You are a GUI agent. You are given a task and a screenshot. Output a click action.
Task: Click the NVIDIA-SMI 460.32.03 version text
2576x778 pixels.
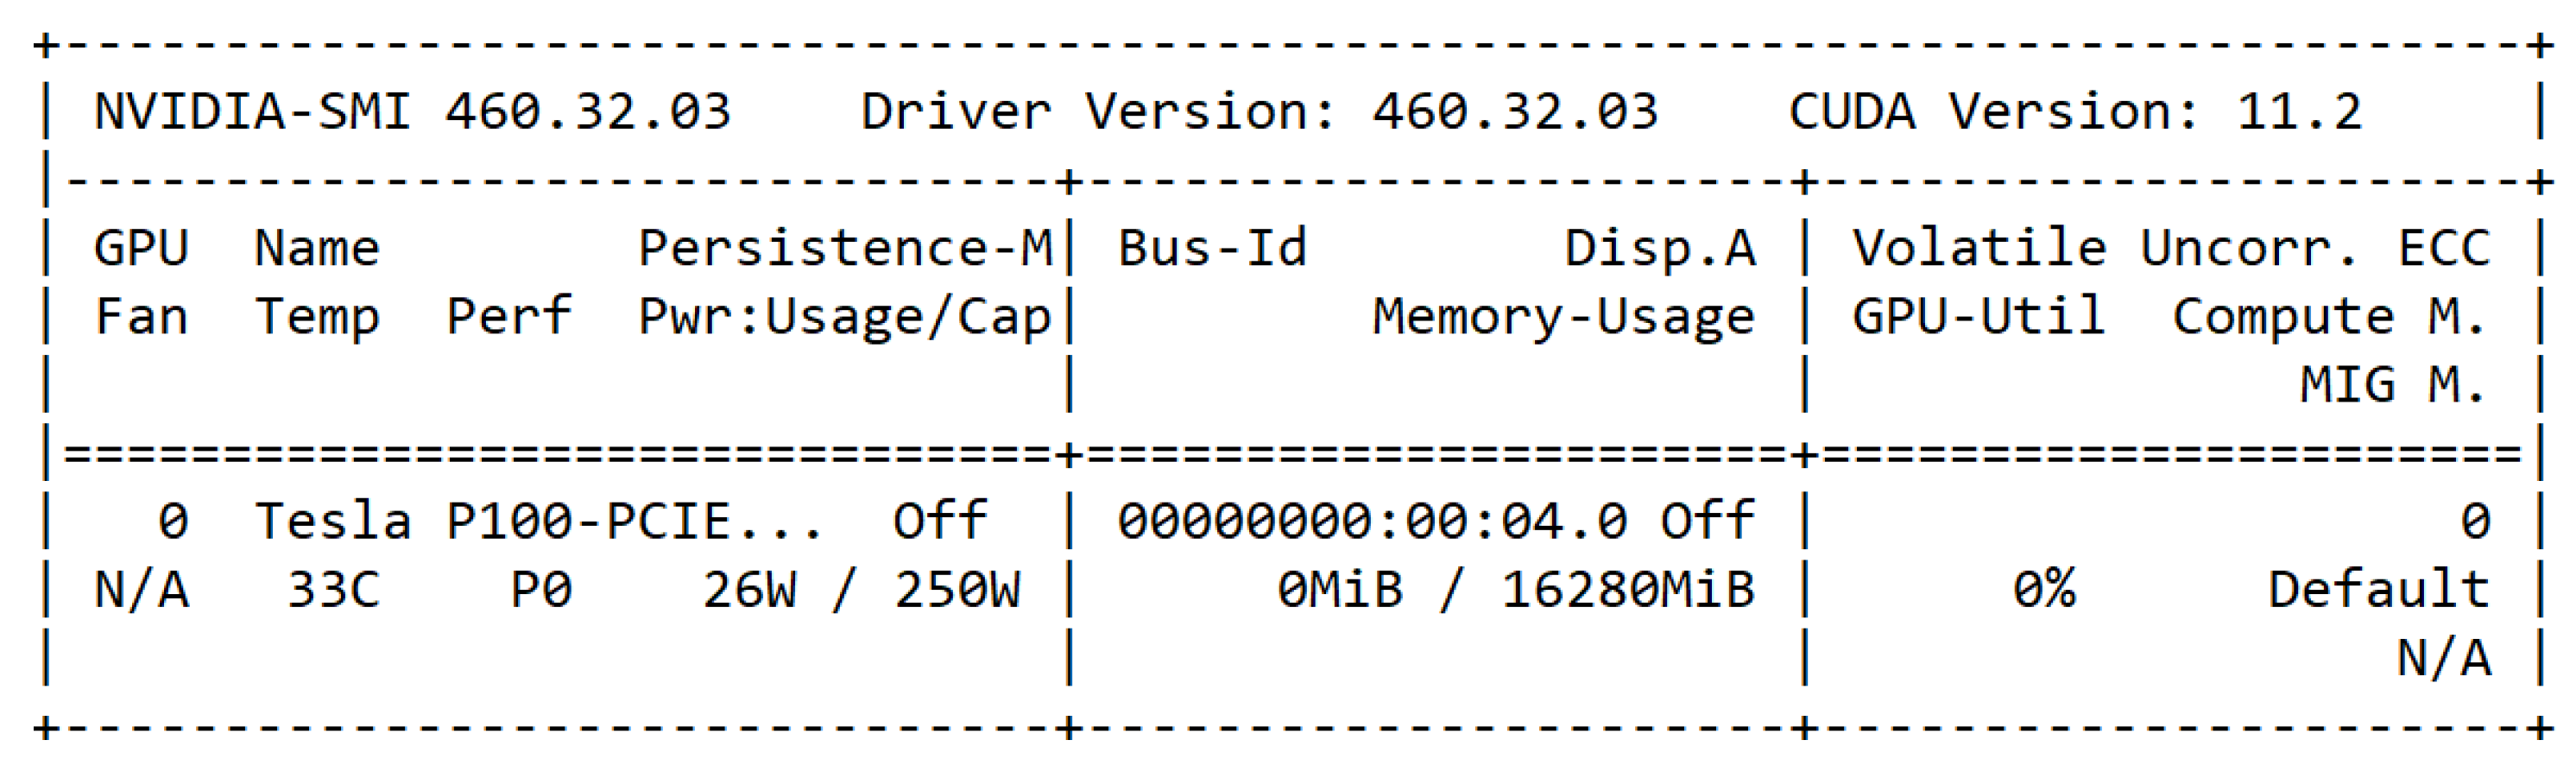(412, 112)
